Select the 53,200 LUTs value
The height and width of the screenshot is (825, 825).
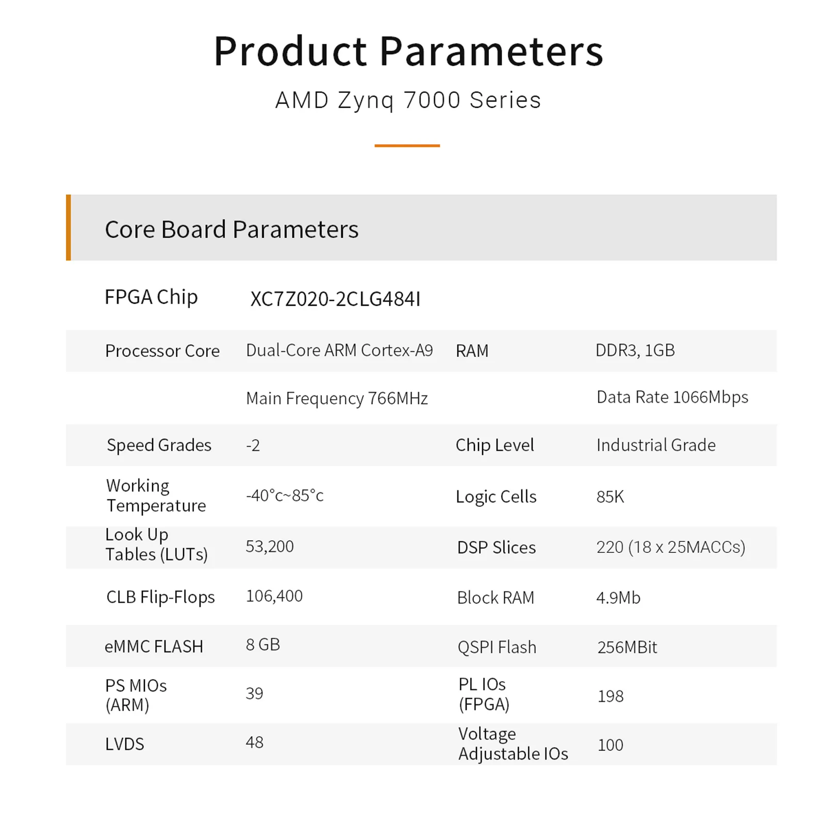(x=270, y=547)
